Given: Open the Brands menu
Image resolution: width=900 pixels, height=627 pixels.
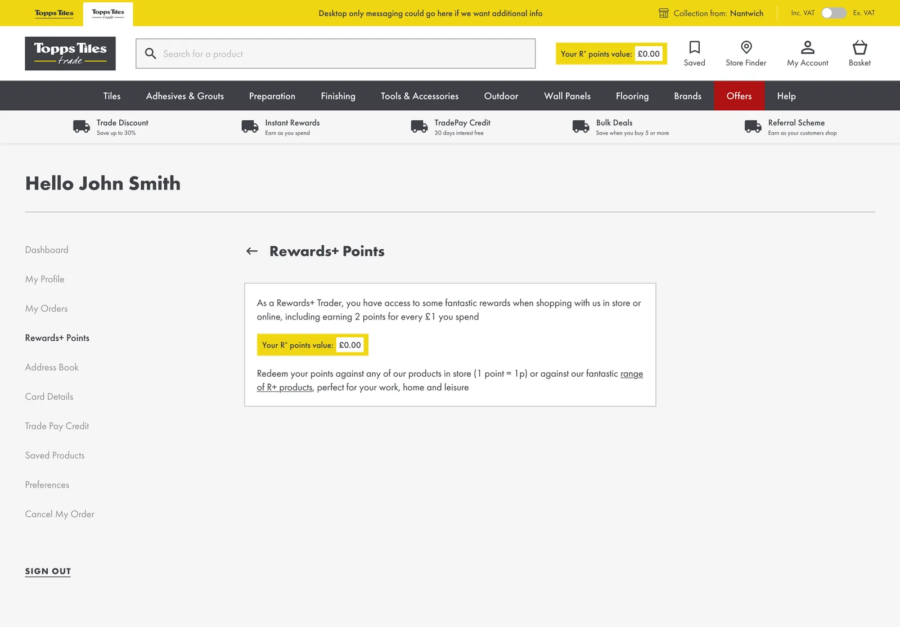Looking at the screenshot, I should coord(687,96).
